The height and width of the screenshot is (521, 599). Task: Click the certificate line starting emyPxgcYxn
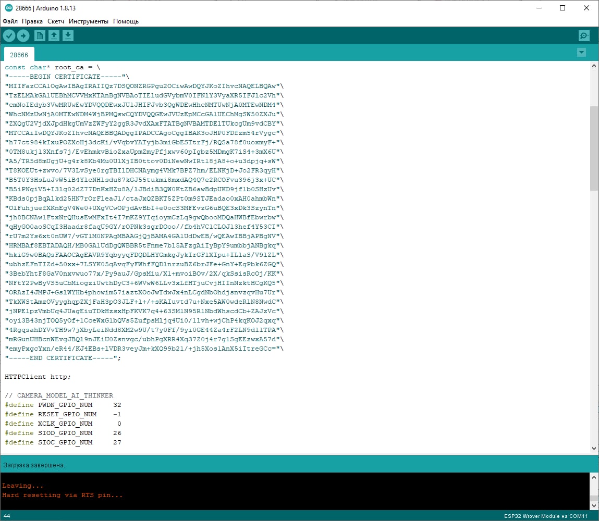click(144, 349)
